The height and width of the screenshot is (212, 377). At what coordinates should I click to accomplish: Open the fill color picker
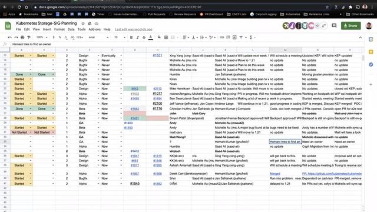[159, 37]
